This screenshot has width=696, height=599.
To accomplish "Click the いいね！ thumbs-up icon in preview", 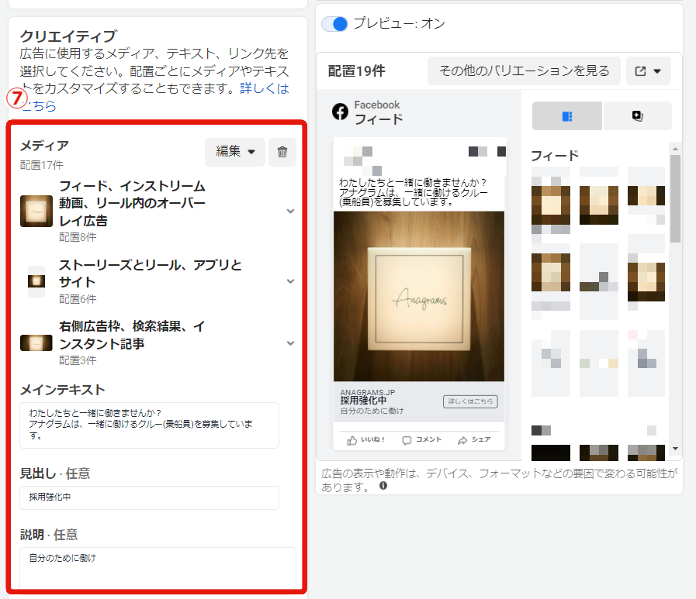I will [x=352, y=440].
